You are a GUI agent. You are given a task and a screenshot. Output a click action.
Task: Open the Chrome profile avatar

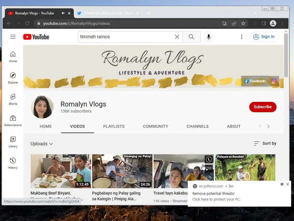(x=273, y=23)
